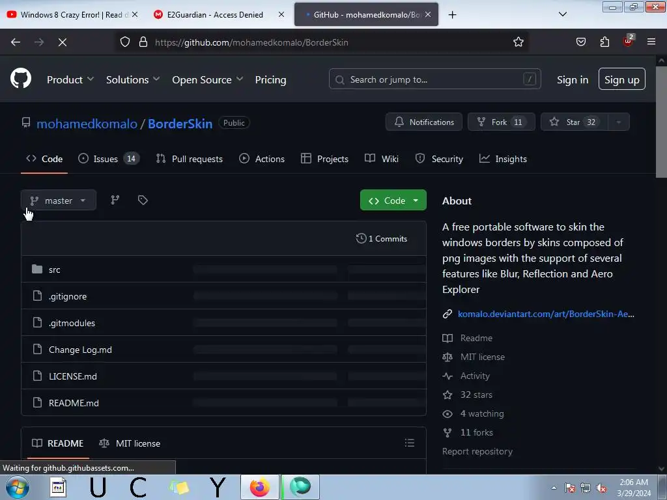Click Action Center flag tray icon
667x500 pixels.
pos(570,488)
